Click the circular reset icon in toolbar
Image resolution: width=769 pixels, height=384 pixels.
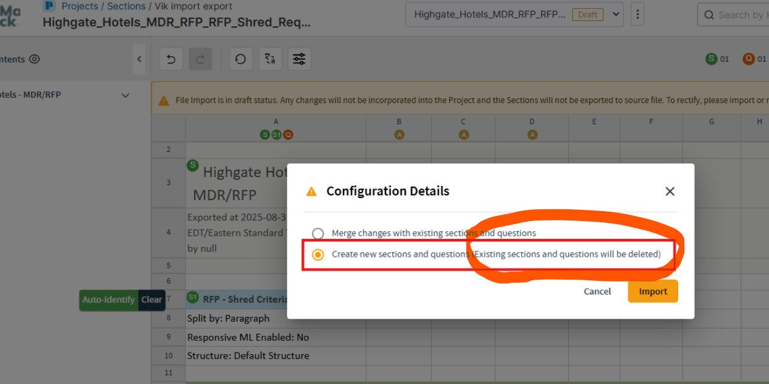(241, 59)
